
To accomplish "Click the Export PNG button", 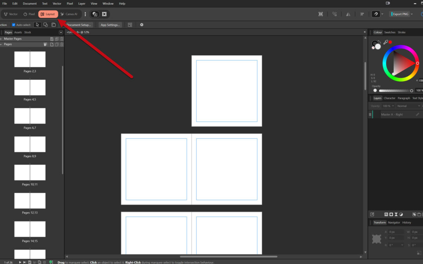I will tap(400, 14).
